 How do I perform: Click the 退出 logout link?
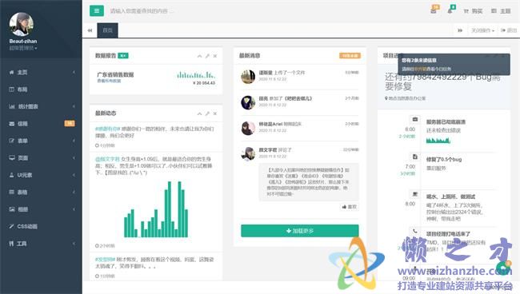(509, 30)
